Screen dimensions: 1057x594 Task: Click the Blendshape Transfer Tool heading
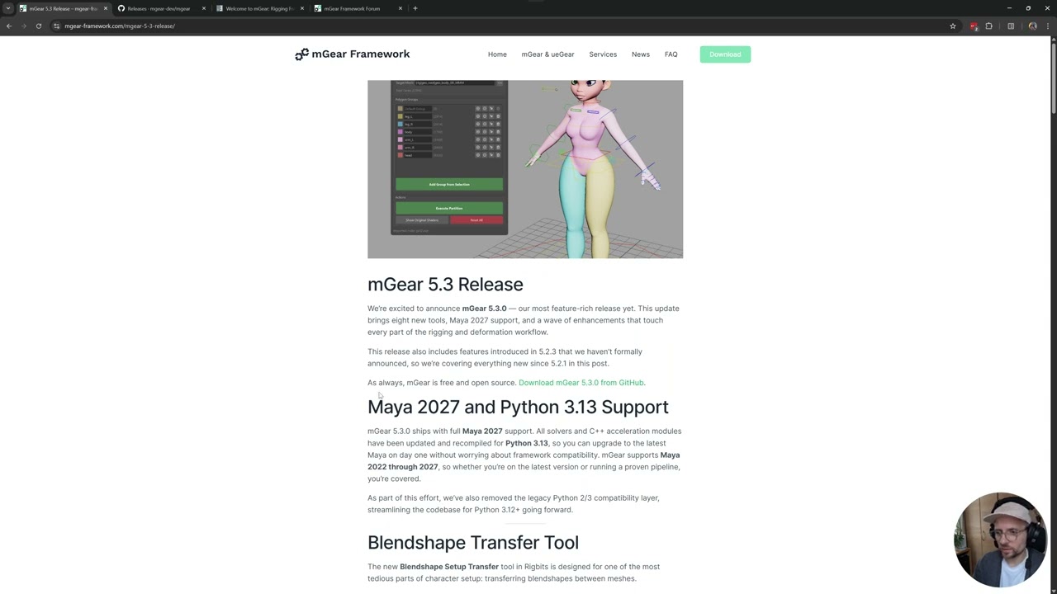pyautogui.click(x=473, y=542)
